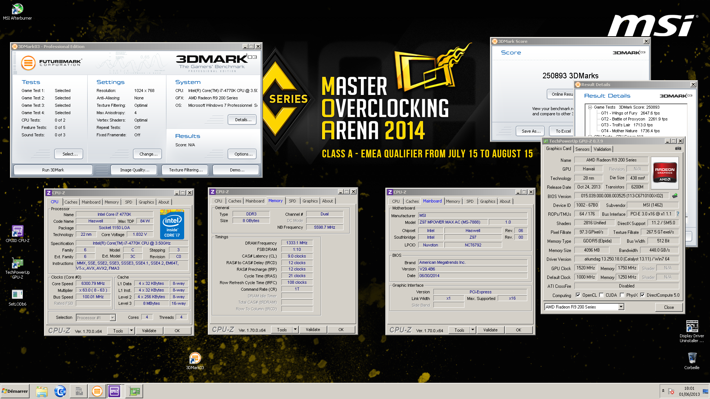Viewport: 710px width, 399px height.
Task: Switch to SPD tab in middle CPU-Z
Action: pos(292,201)
